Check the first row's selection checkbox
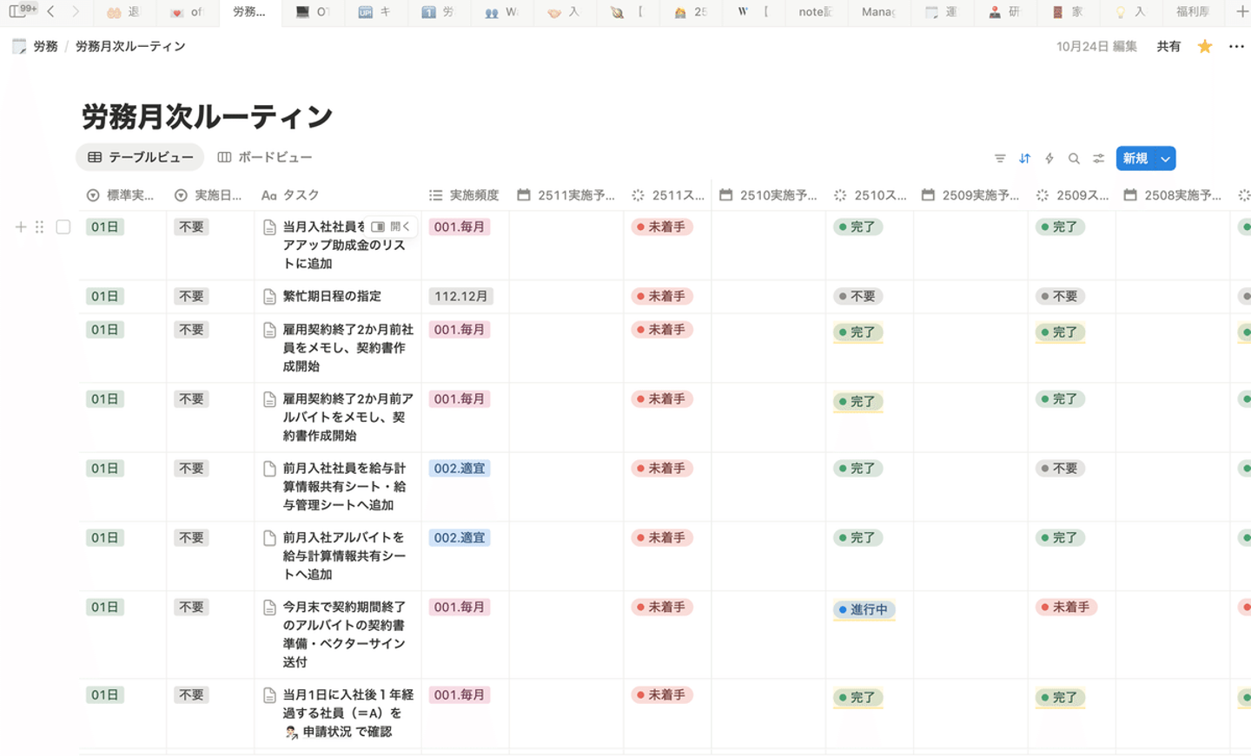Image resolution: width=1251 pixels, height=756 pixels. pos(63,227)
